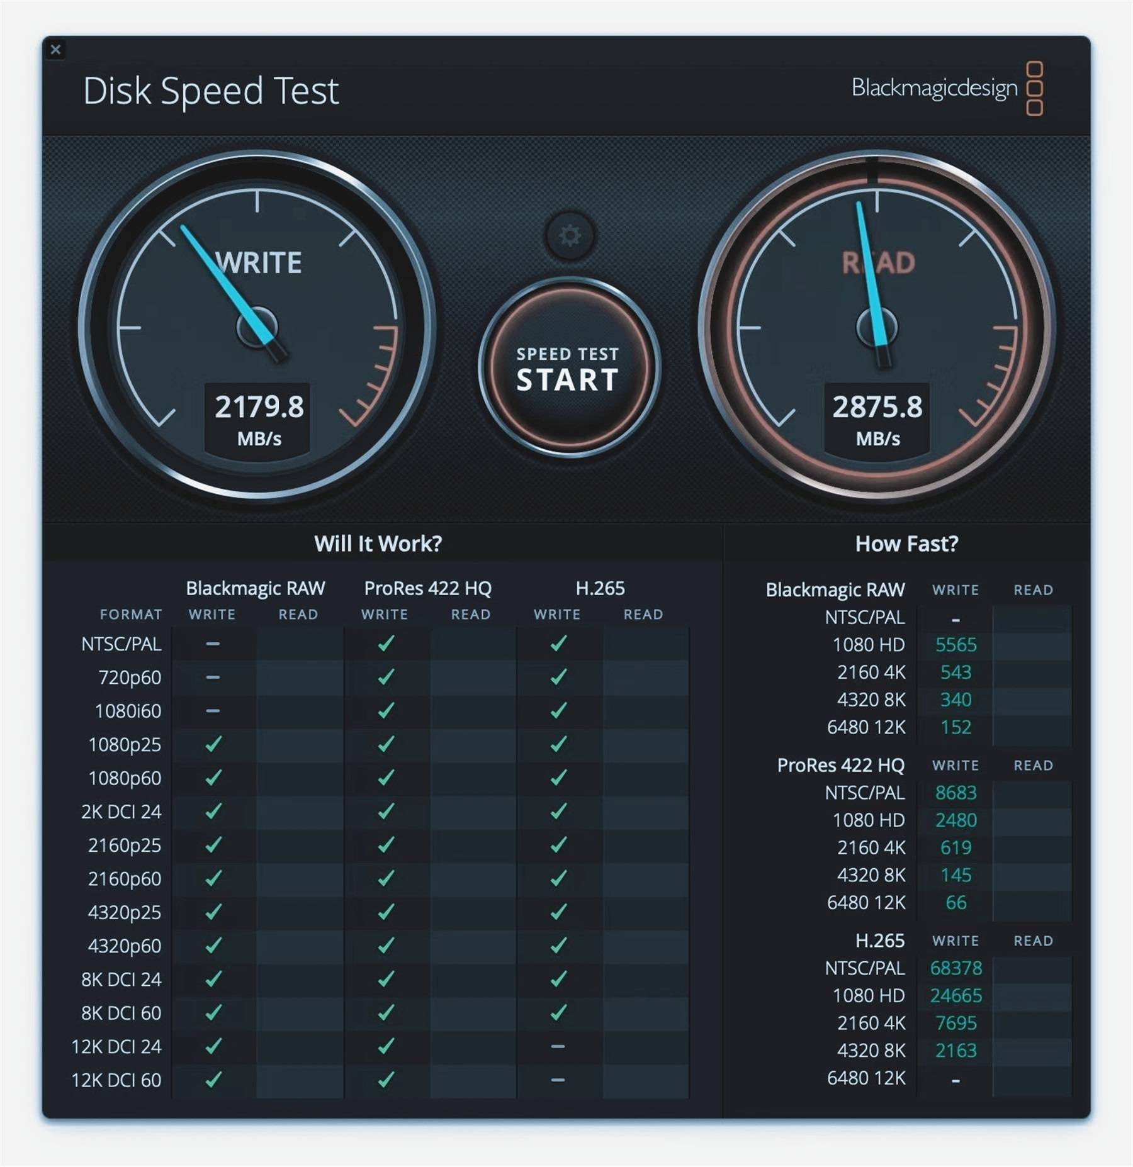Click ProRes 422 HQ 6480 12K value 66
1133x1167 pixels.
[x=955, y=903]
